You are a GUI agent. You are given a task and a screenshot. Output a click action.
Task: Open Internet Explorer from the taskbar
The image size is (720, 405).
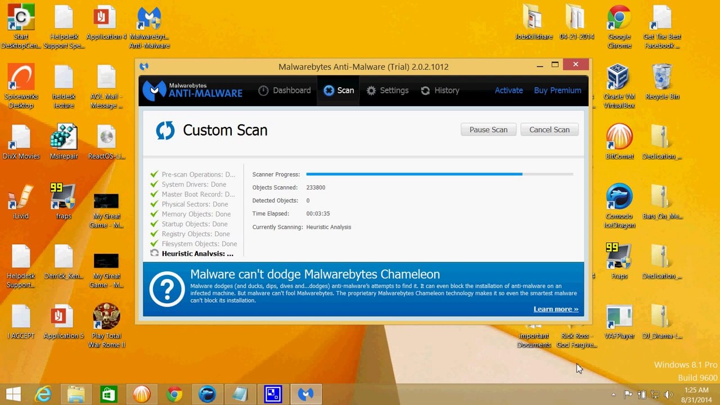[43, 394]
